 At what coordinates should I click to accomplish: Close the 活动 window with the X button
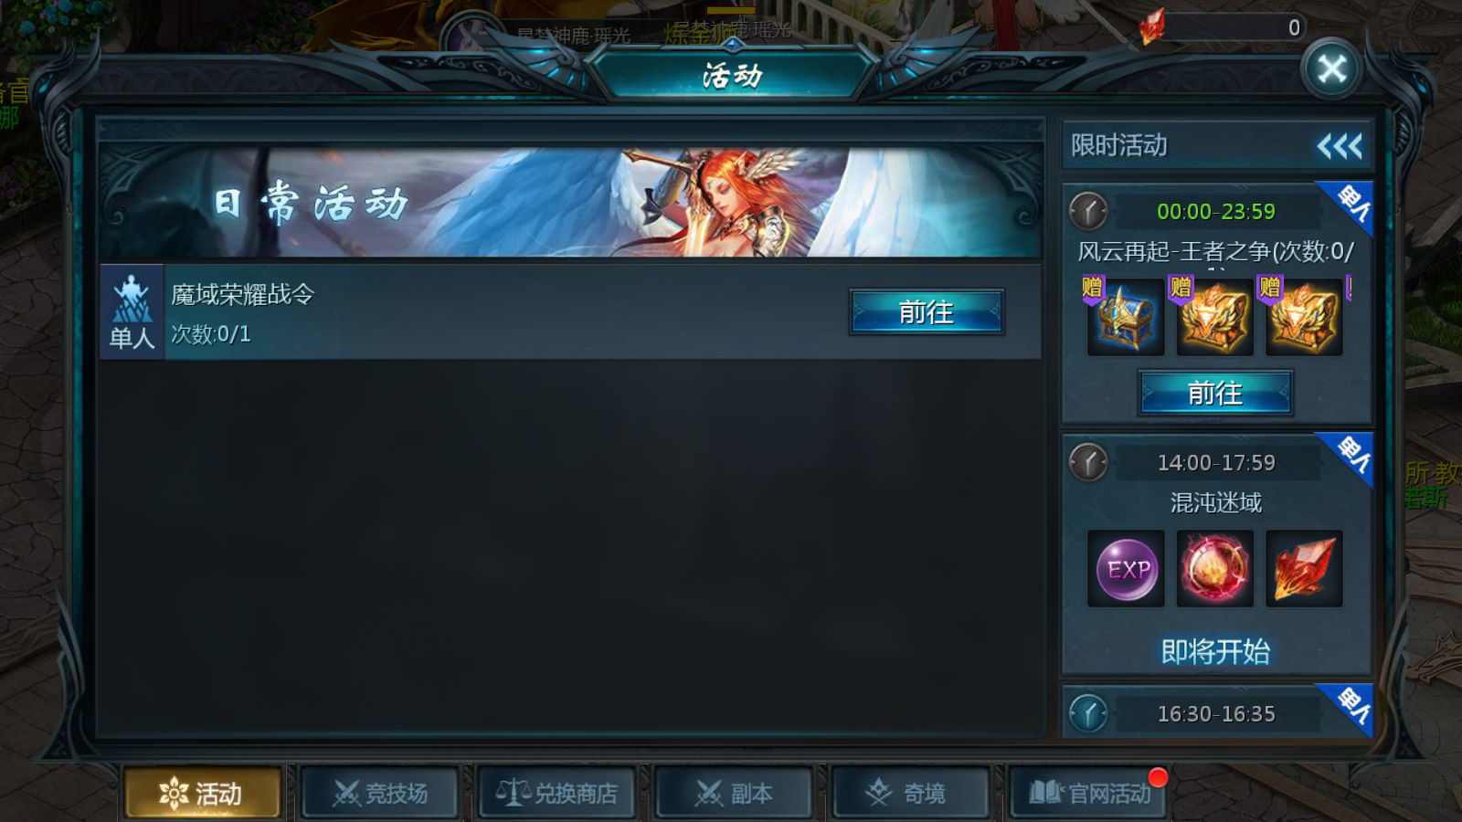pos(1331,68)
